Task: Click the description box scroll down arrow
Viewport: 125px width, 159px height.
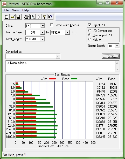Action: (x=117, y=70)
